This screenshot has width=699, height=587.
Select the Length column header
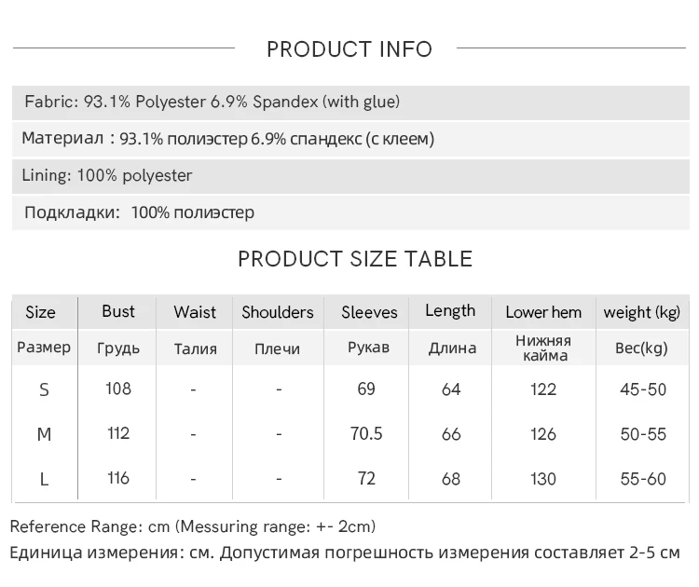click(x=450, y=311)
